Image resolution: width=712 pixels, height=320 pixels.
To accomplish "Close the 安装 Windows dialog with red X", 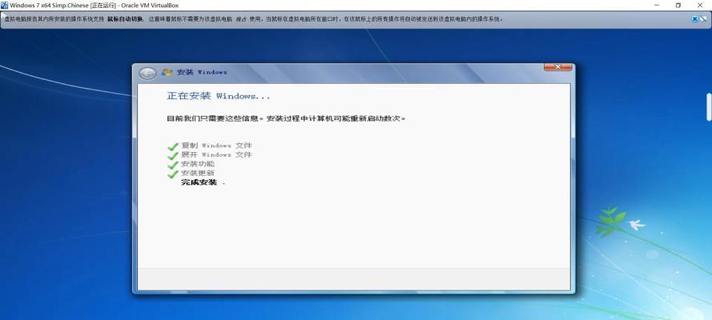I will tap(557, 67).
